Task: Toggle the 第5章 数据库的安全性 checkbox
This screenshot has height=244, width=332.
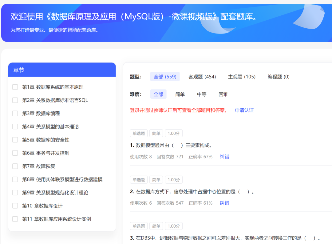Action: coord(15,140)
